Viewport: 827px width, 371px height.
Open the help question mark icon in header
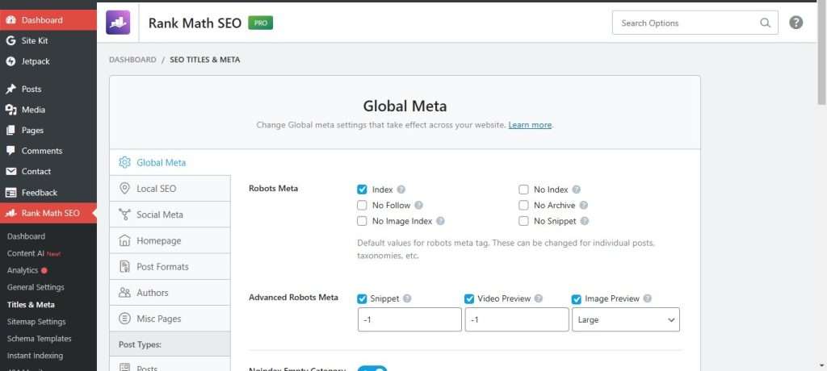click(796, 23)
